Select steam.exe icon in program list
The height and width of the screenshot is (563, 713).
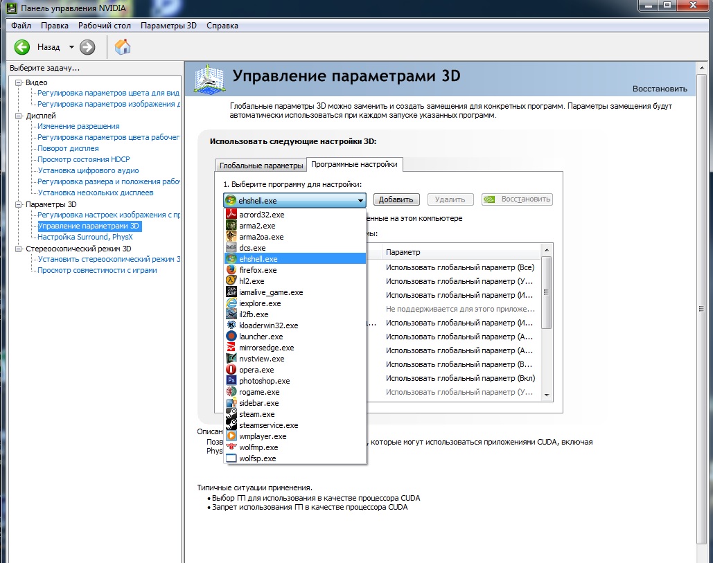coord(231,414)
